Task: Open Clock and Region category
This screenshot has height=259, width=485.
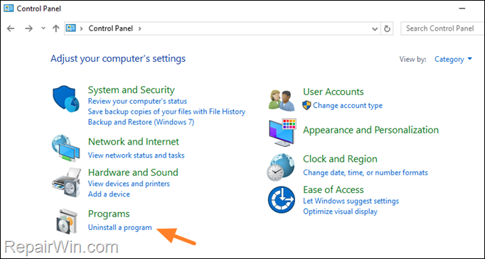Action: pyautogui.click(x=340, y=159)
